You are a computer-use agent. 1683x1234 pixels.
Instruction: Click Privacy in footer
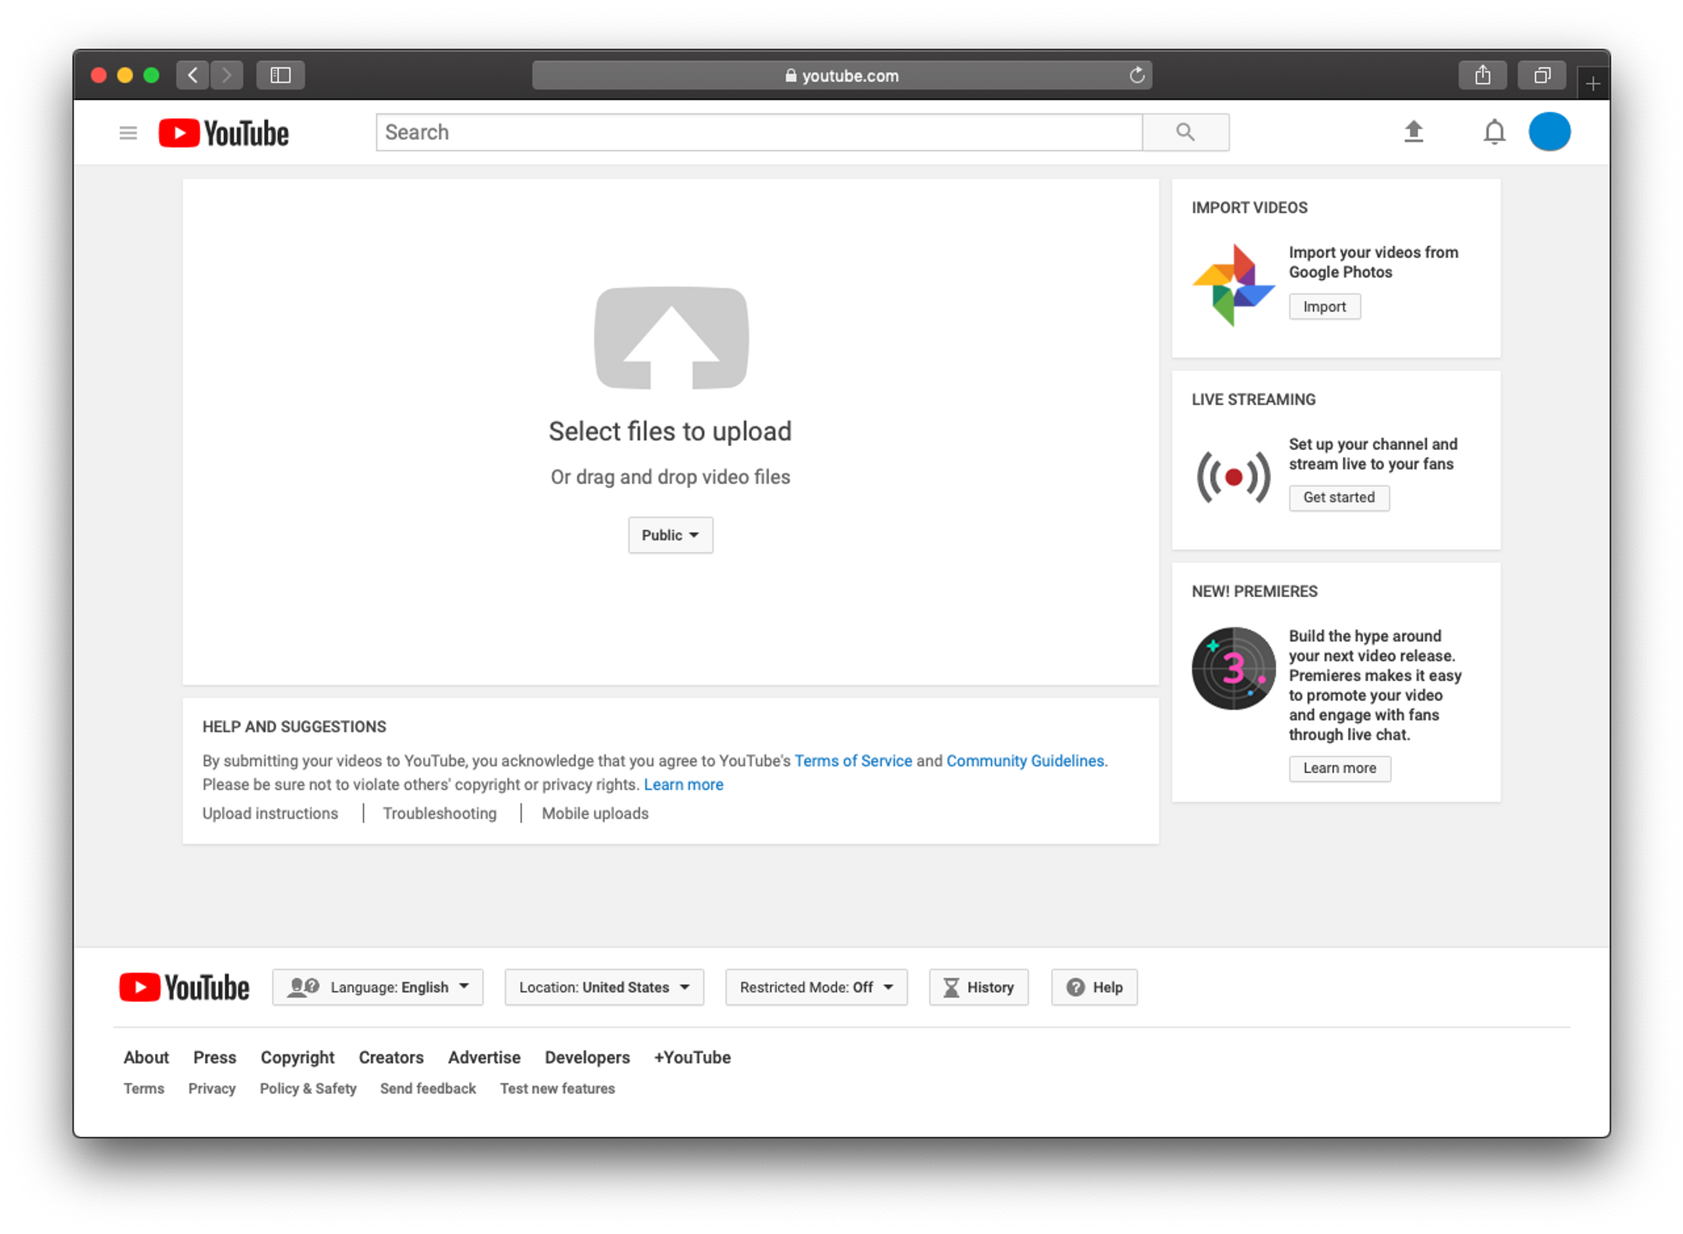coord(211,1089)
